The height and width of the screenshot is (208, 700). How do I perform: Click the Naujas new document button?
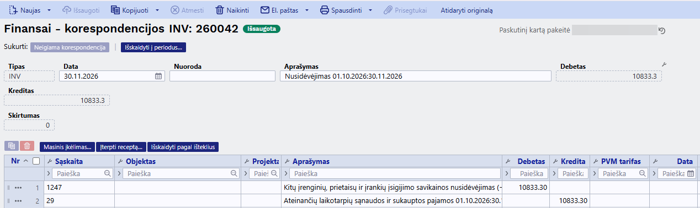(24, 10)
